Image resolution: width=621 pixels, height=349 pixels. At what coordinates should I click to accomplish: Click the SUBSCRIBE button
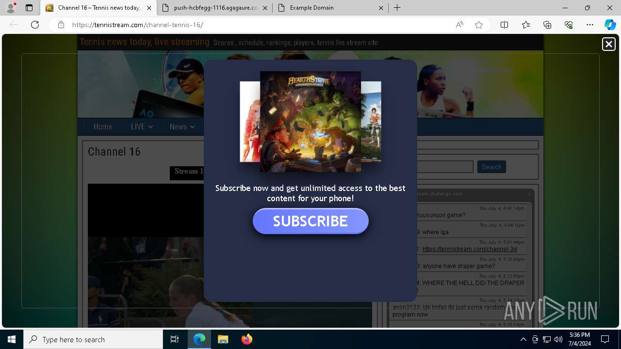coord(310,221)
